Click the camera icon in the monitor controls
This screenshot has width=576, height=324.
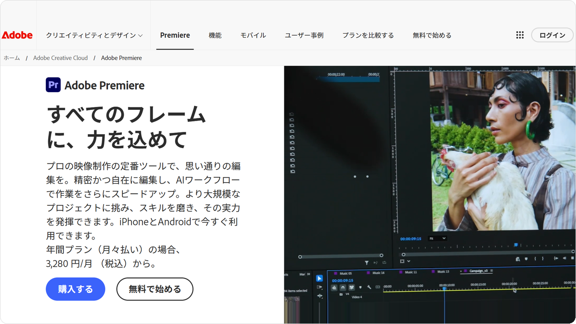click(517, 259)
